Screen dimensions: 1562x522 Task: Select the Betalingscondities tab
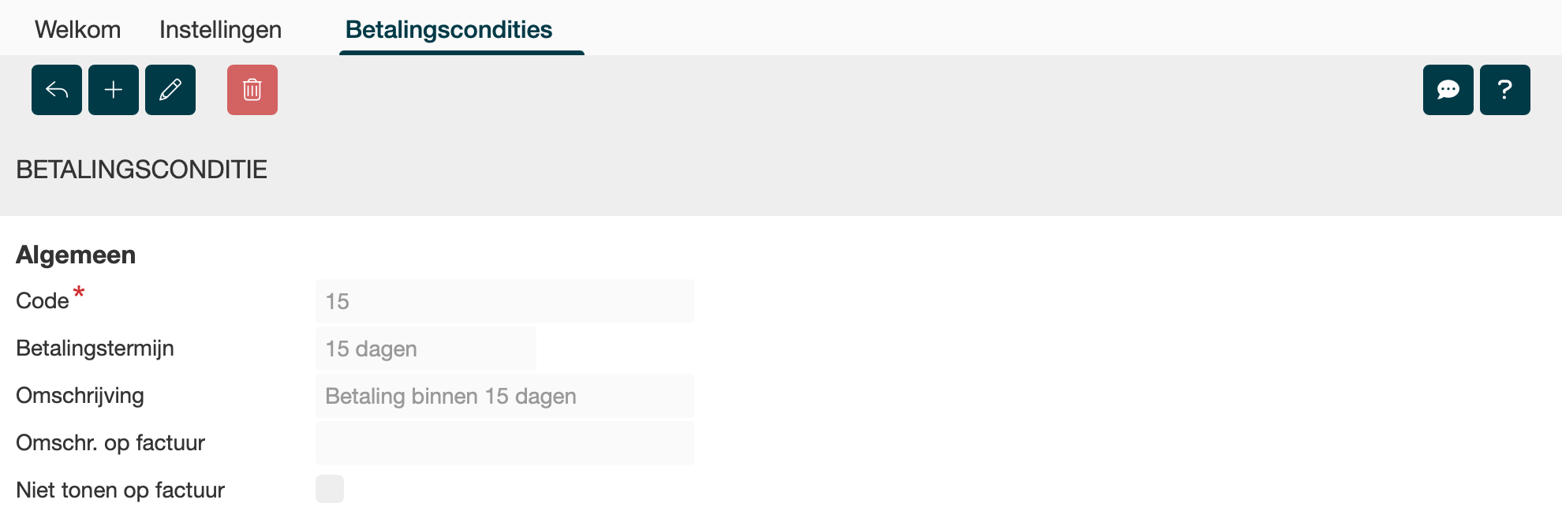tap(449, 30)
